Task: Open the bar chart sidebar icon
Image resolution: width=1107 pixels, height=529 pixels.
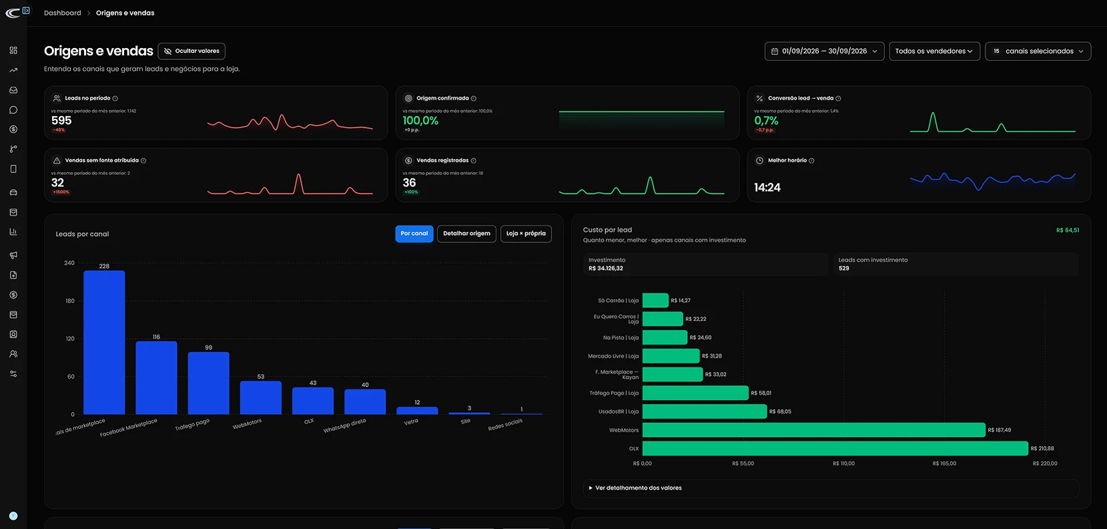Action: click(13, 232)
